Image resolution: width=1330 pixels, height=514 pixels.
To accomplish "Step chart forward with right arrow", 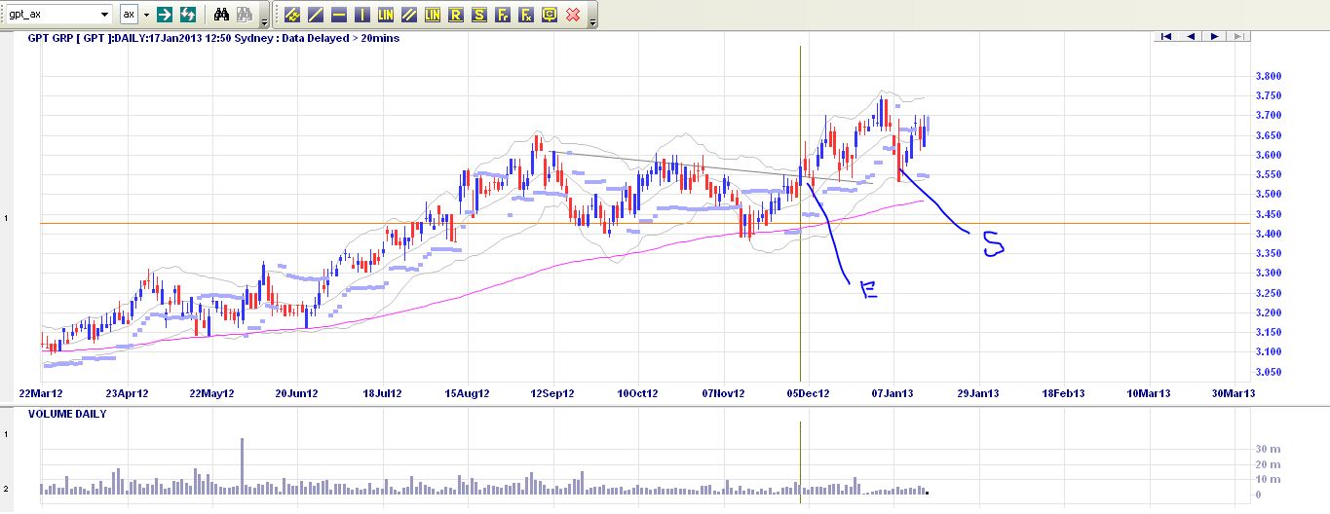I will (x=1214, y=37).
